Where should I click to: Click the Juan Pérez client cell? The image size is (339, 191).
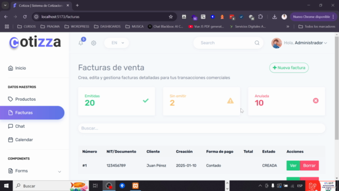click(156, 166)
